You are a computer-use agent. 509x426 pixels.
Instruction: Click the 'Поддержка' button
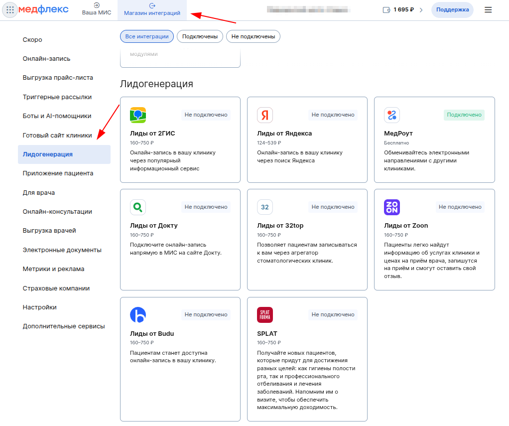click(452, 10)
